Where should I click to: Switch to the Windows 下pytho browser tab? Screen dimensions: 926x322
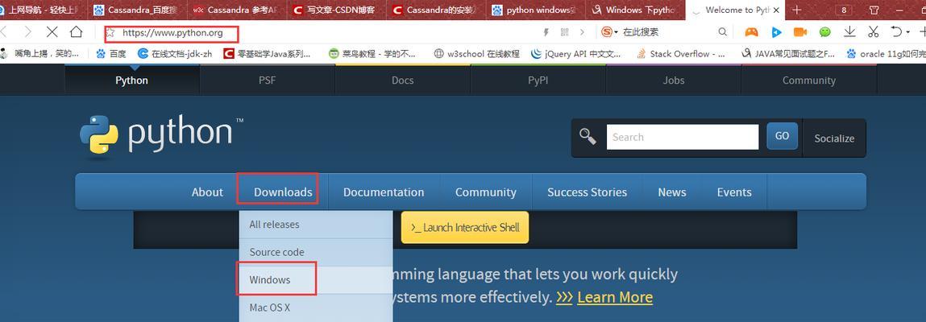click(x=635, y=10)
